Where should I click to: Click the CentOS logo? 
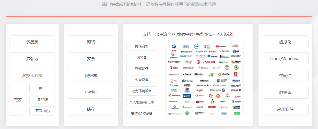coord(199,96)
